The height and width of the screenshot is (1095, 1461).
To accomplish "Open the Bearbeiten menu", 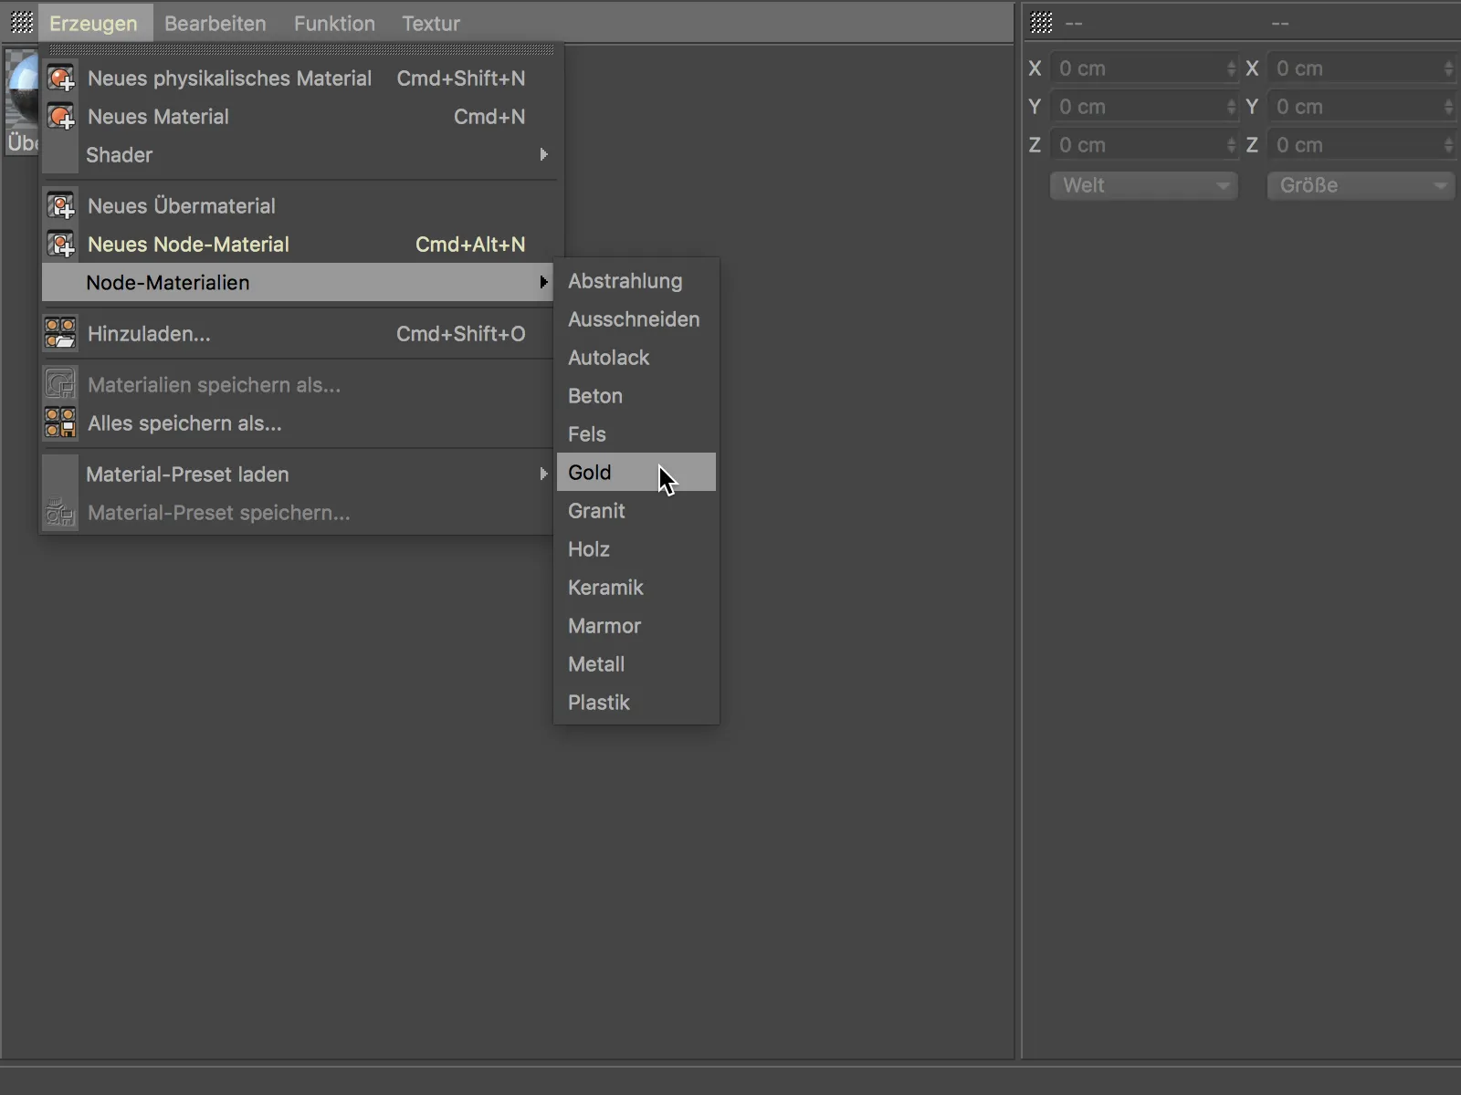I will [215, 24].
